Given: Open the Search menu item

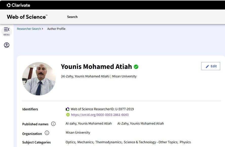Looking at the screenshot, I should pyautogui.click(x=72, y=17).
